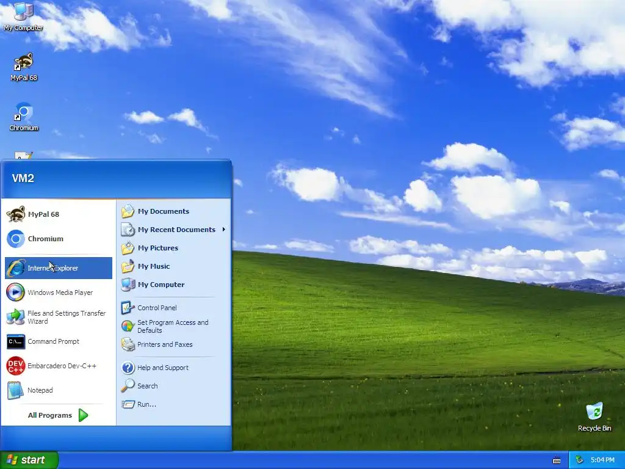
Task: Click the My Recent Documents icon
Action: pyautogui.click(x=128, y=230)
